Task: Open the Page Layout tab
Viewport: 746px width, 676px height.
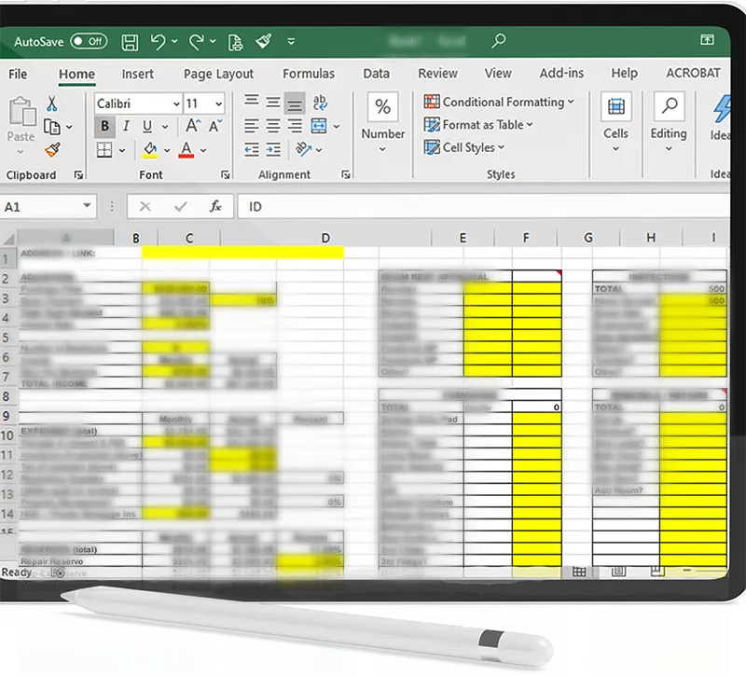Action: (218, 75)
